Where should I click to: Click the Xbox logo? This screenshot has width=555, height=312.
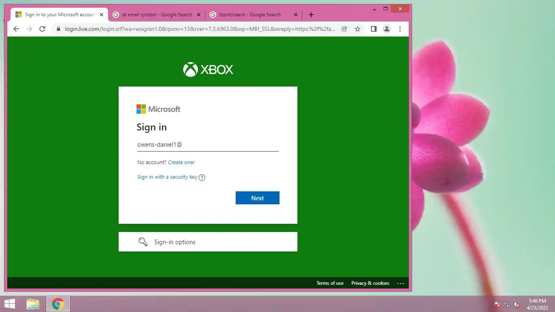tap(208, 69)
